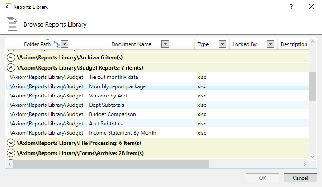Click the folder tree grouping icon
Image resolution: width=322 pixels, height=187 pixels.
(x=57, y=44)
